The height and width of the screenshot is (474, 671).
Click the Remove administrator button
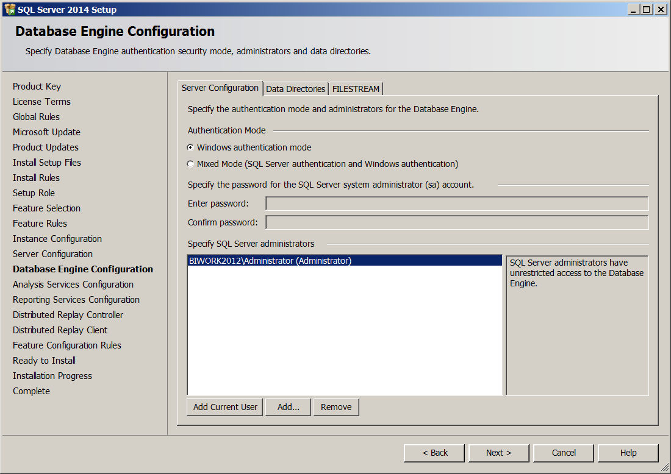336,407
